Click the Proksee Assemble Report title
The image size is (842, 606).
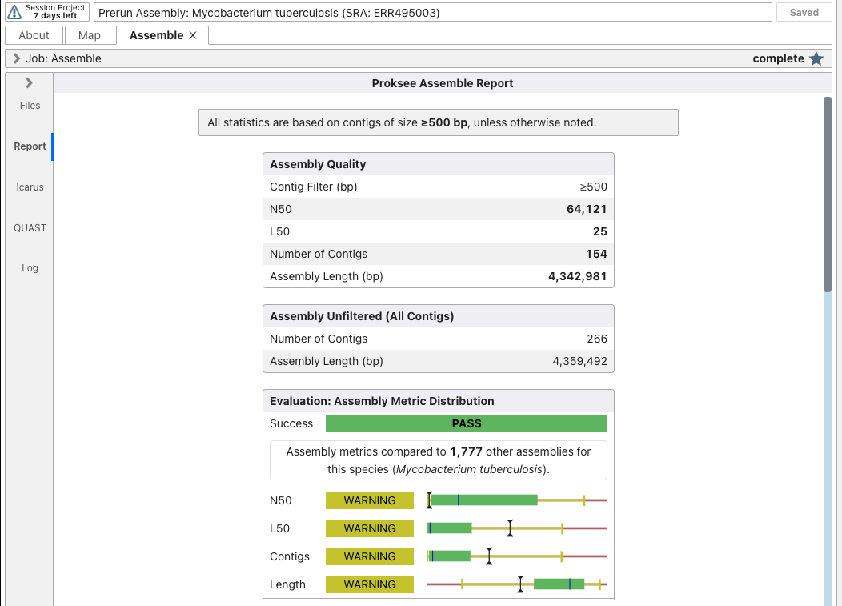tap(443, 83)
